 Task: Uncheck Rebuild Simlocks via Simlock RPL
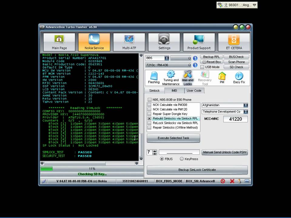coord(149,118)
